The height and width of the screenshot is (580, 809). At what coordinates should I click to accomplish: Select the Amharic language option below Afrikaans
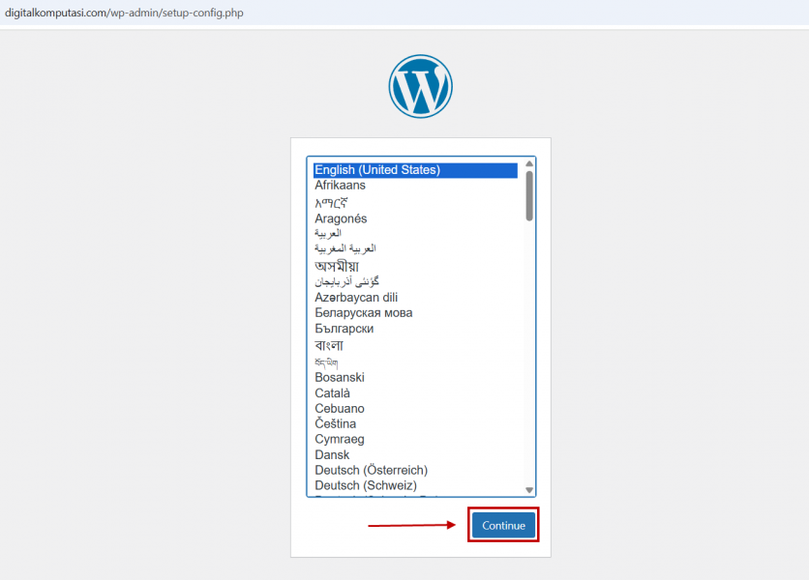[415, 202]
